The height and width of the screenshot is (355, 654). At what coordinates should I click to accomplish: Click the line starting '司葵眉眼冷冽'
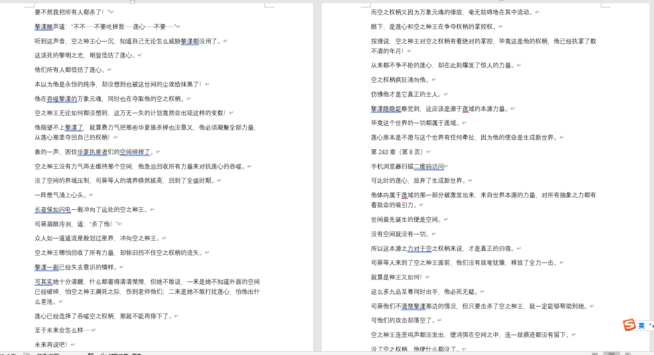click(76, 224)
